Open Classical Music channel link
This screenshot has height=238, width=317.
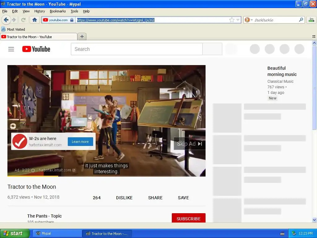[x=280, y=82]
